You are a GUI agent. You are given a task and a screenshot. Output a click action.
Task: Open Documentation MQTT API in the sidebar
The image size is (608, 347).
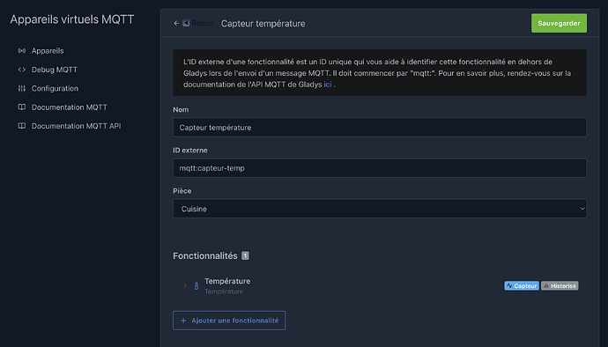76,126
